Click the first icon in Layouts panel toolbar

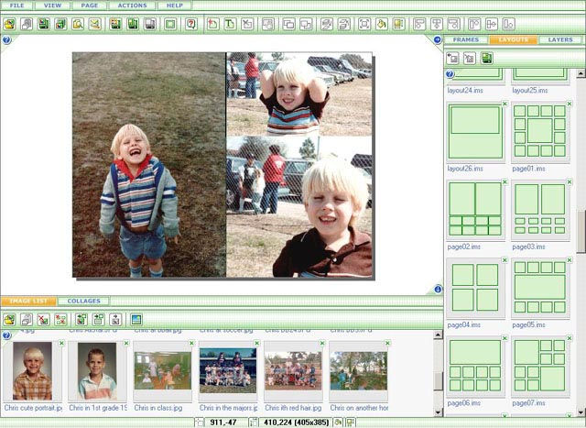pos(452,58)
